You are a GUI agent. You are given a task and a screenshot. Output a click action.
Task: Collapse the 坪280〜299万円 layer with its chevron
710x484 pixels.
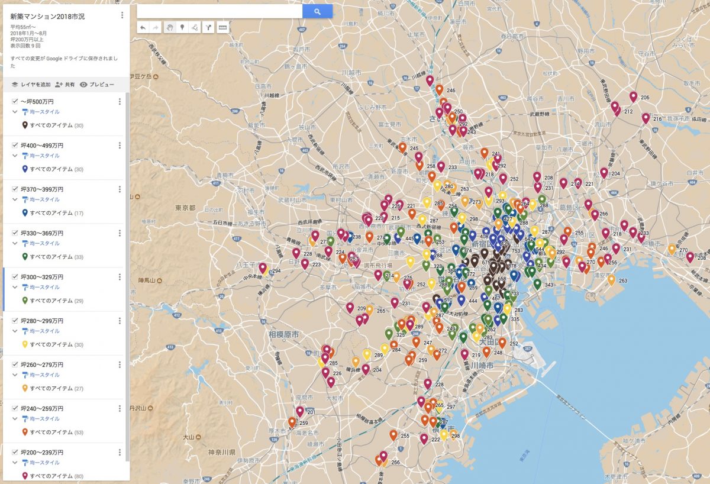(15, 331)
